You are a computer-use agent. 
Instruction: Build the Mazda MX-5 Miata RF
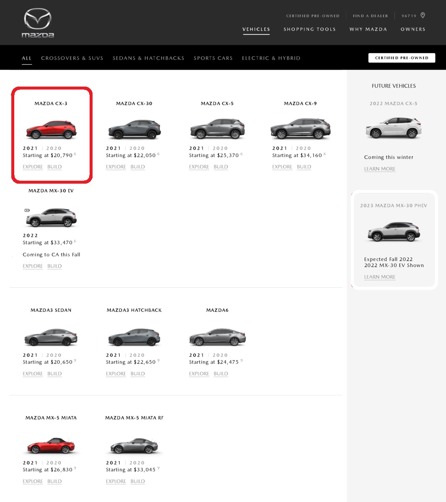138,481
